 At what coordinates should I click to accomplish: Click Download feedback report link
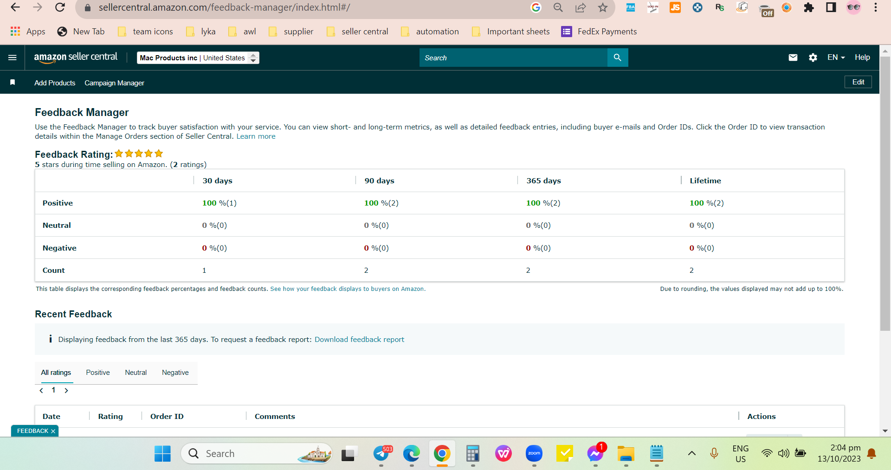point(359,340)
